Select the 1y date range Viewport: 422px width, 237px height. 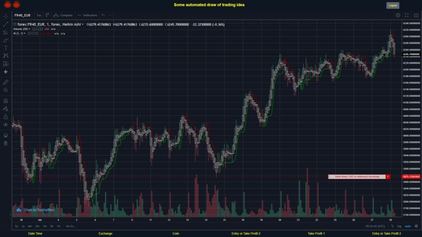(23, 226)
